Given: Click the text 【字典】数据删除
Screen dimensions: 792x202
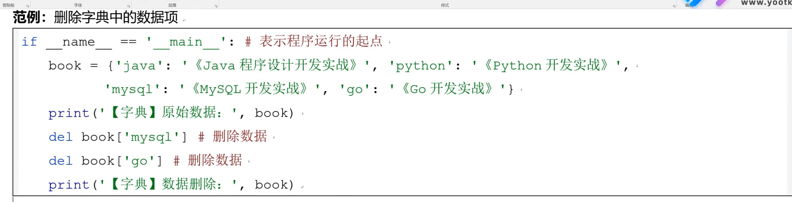Looking at the screenshot, I should pos(162,184).
